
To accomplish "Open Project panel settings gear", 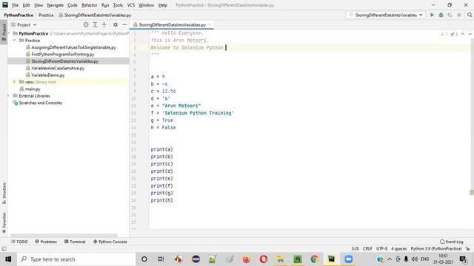I will (x=116, y=24).
